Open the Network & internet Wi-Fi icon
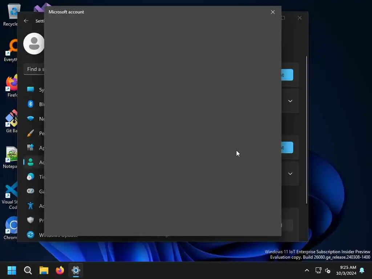 [31, 118]
